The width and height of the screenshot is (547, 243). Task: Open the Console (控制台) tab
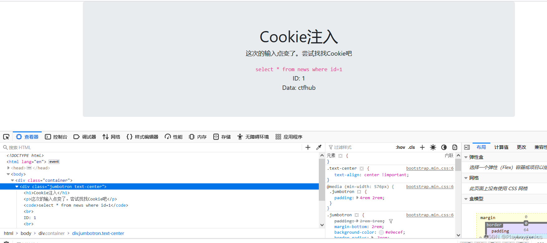point(56,137)
